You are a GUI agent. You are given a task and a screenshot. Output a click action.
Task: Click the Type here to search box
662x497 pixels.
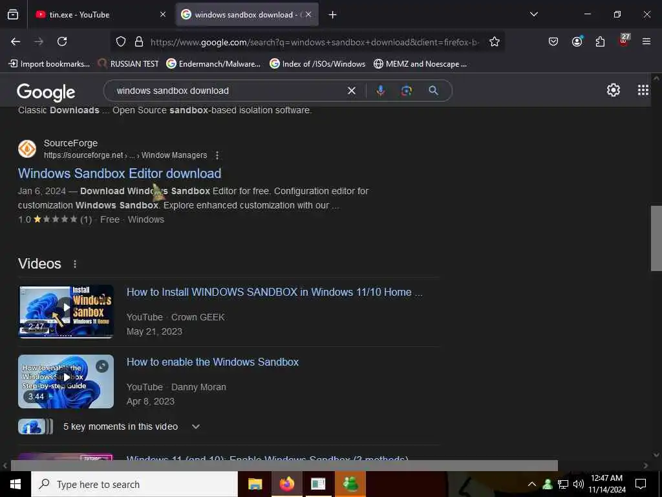tap(134, 484)
